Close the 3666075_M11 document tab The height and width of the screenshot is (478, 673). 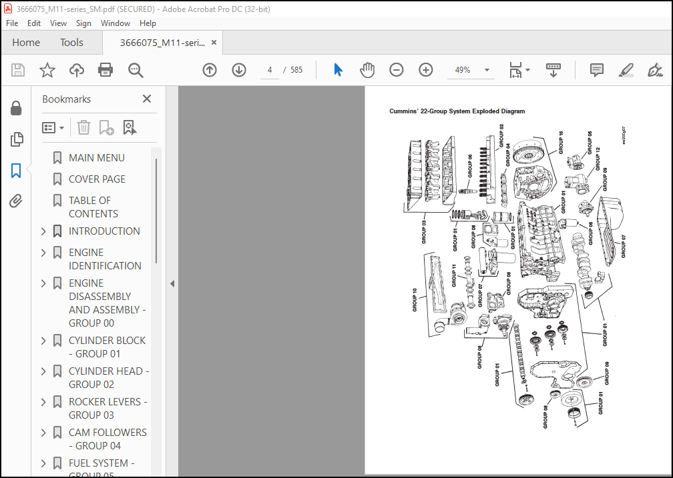point(214,43)
